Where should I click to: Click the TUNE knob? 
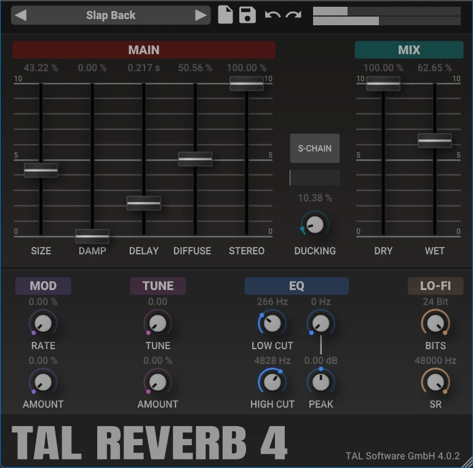tap(157, 323)
